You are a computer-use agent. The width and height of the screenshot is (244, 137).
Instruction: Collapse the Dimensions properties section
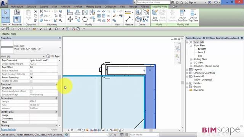click(x=56, y=98)
